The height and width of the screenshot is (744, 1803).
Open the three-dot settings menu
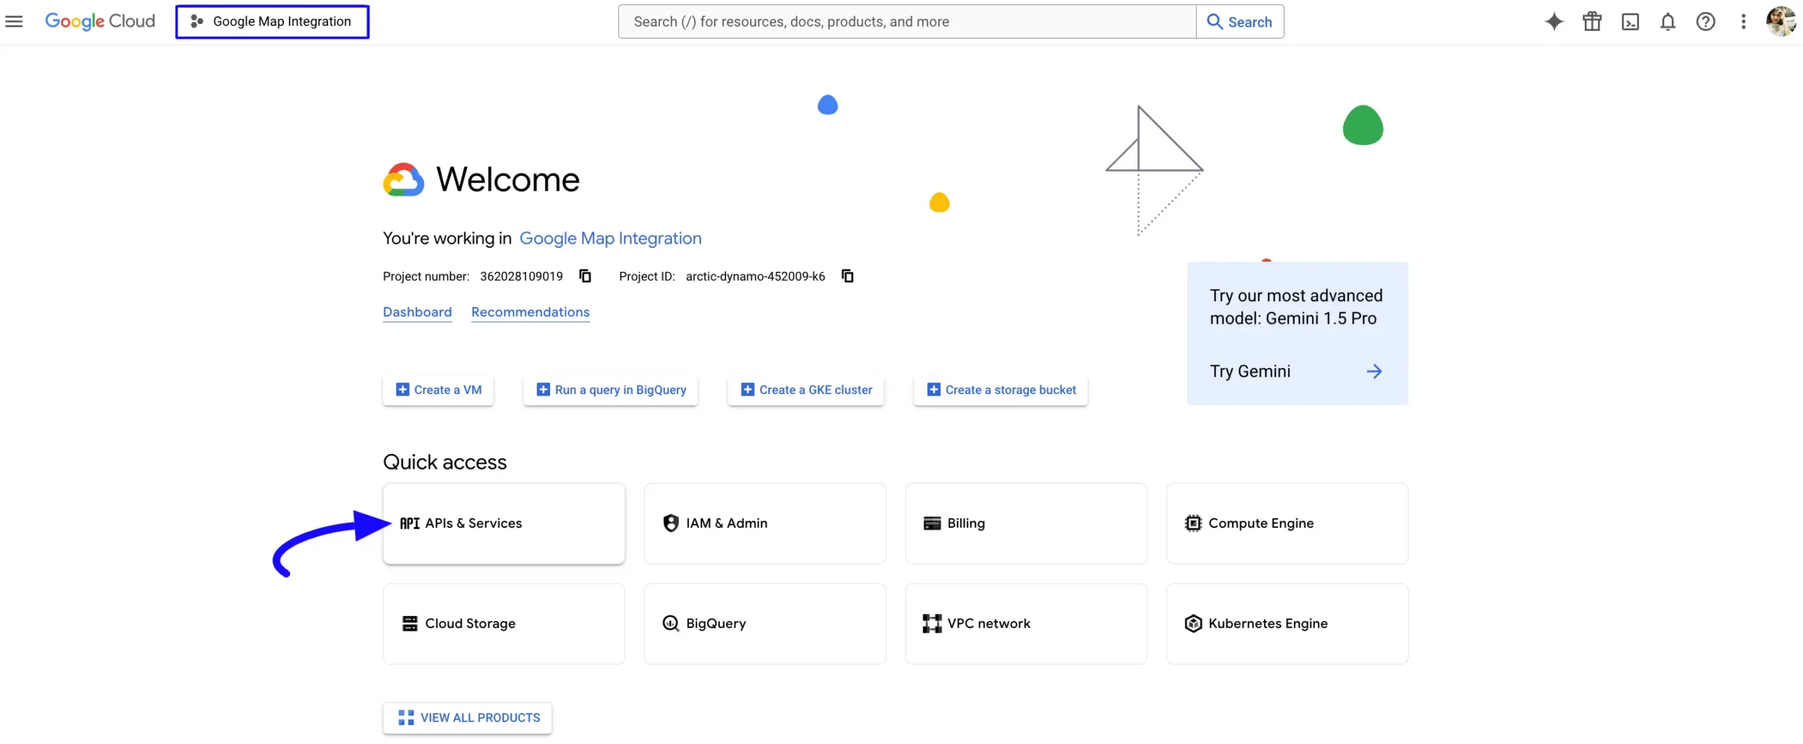point(1743,22)
